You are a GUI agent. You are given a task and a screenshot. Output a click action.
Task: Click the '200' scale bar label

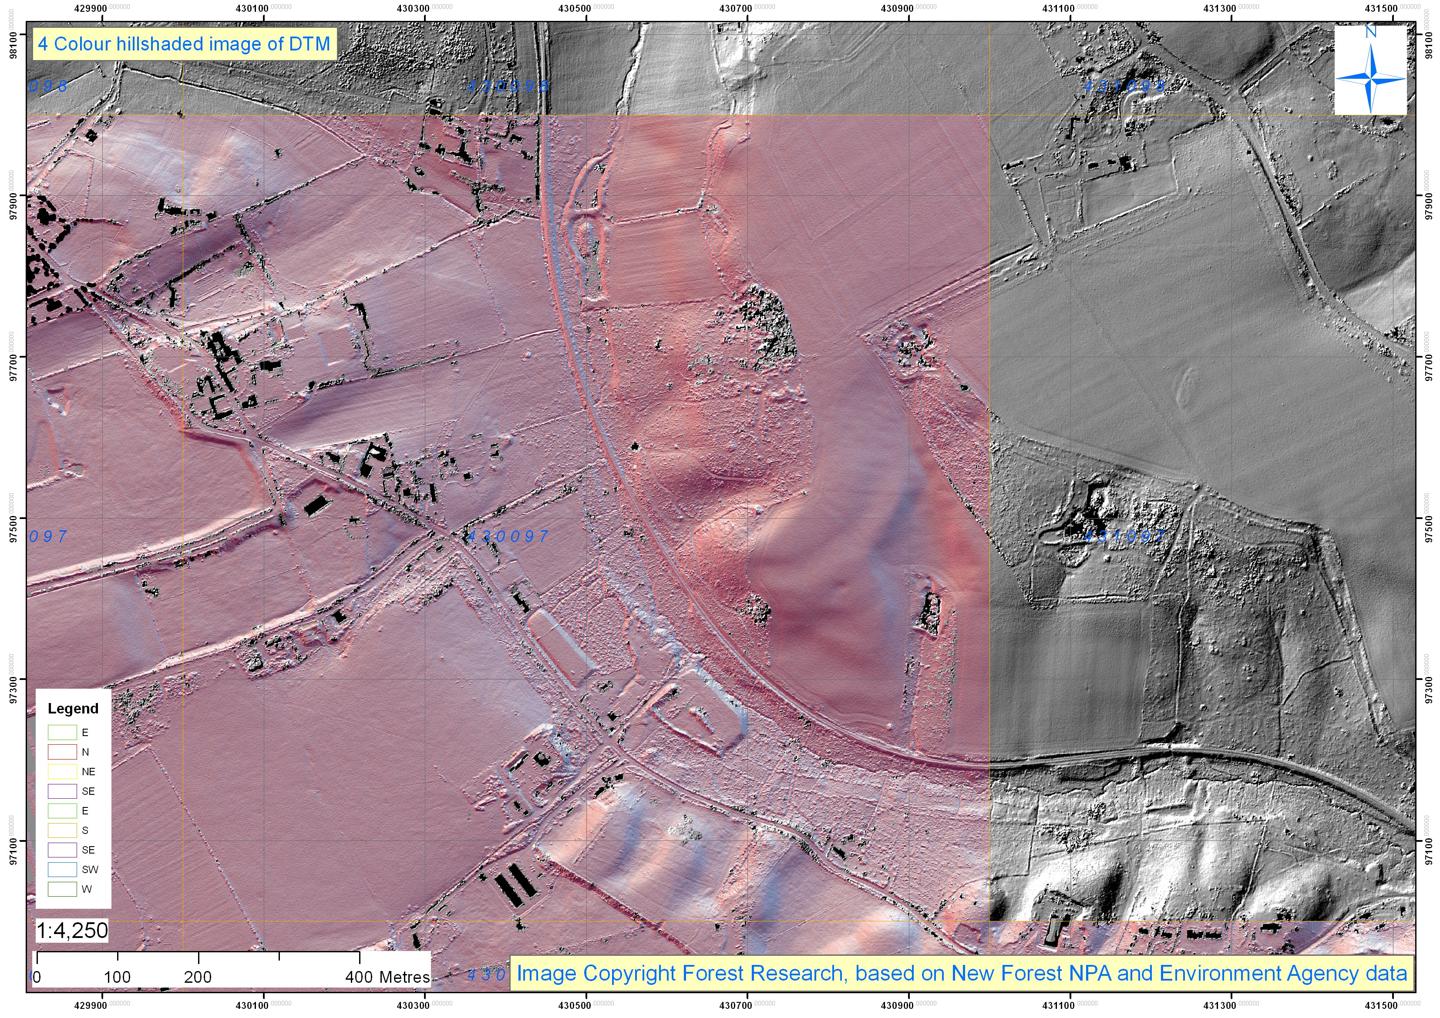click(198, 977)
